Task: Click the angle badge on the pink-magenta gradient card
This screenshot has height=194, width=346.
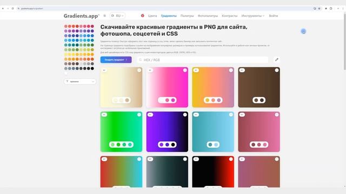Action: coord(150,70)
